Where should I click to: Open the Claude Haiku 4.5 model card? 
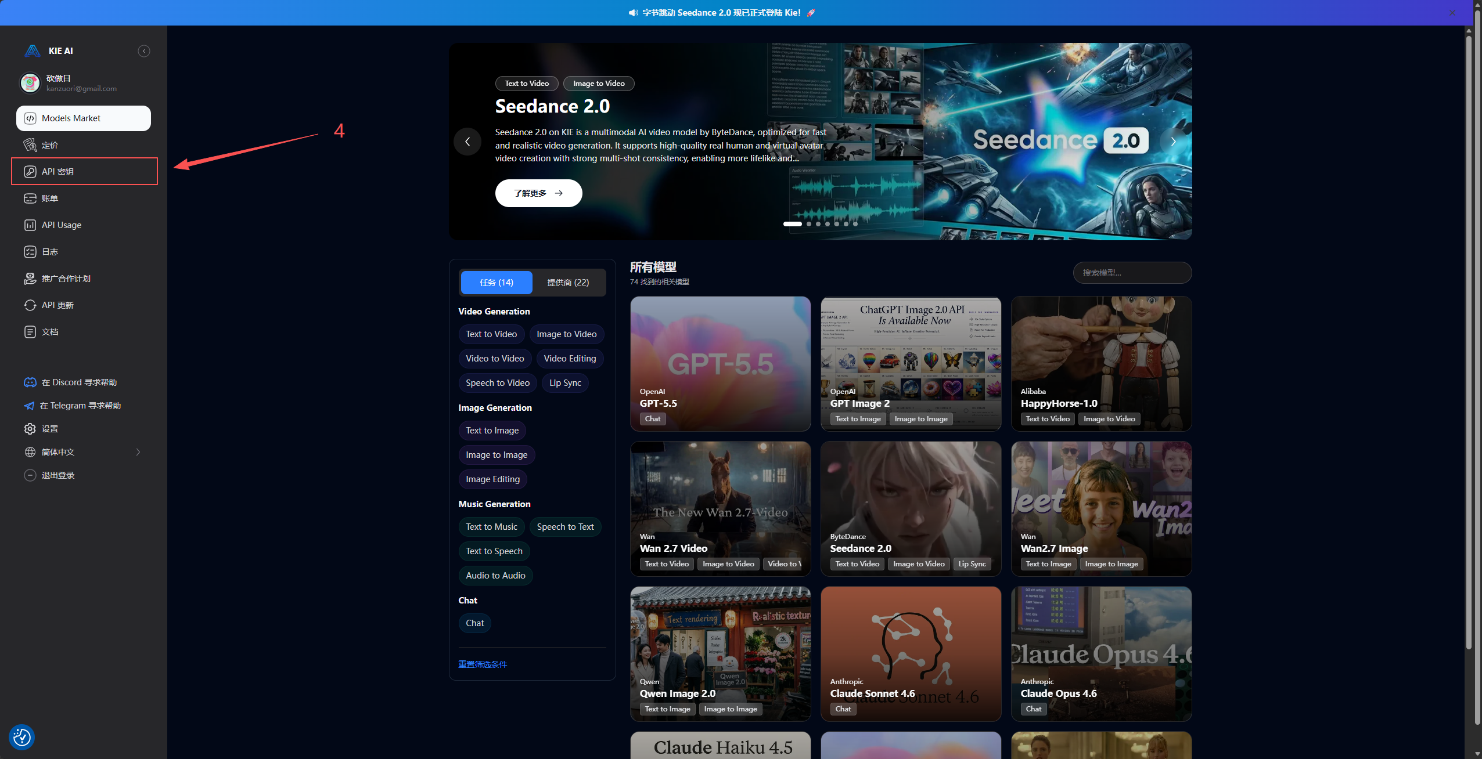point(721,746)
